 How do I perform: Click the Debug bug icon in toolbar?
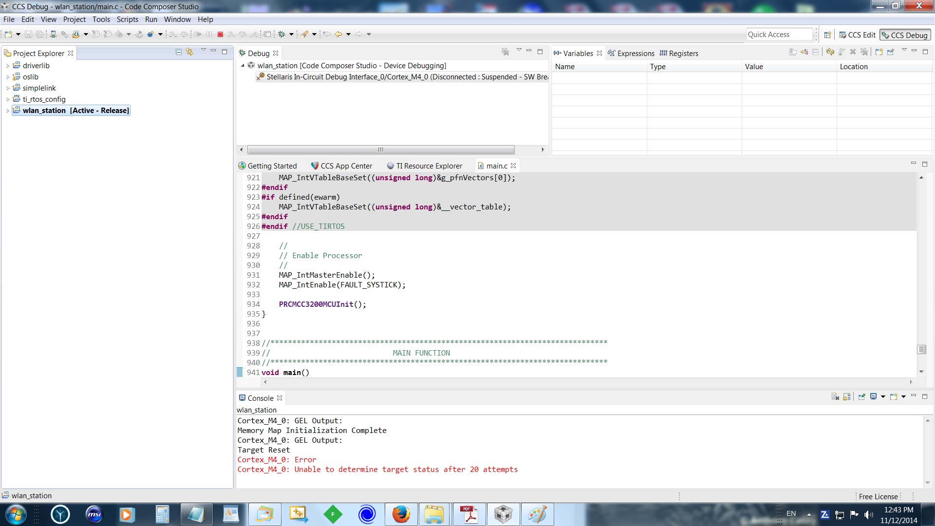(x=281, y=34)
